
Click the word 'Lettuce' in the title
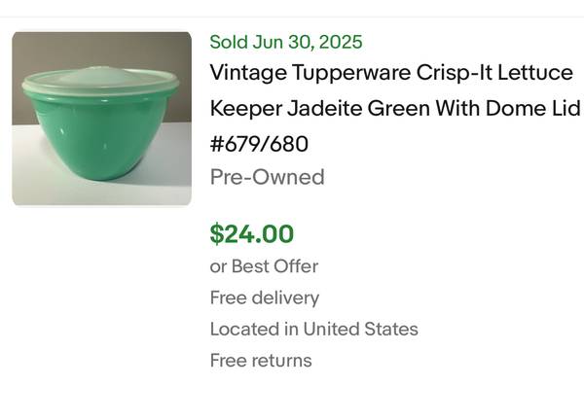pyautogui.click(x=536, y=73)
